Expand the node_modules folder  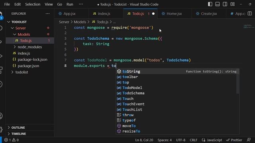click(30, 47)
